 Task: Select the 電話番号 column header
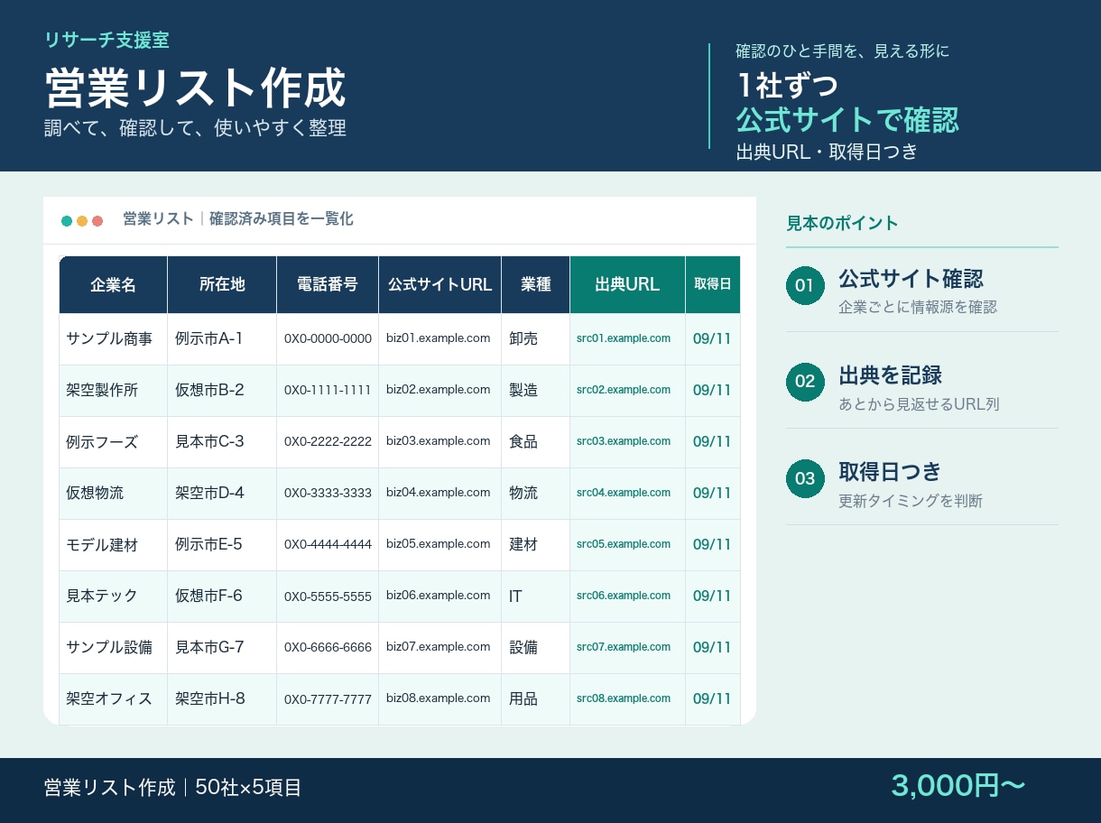click(328, 285)
